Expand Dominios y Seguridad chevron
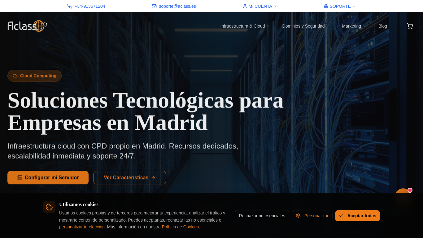Screen dimensions: 423x238 tap(328, 26)
